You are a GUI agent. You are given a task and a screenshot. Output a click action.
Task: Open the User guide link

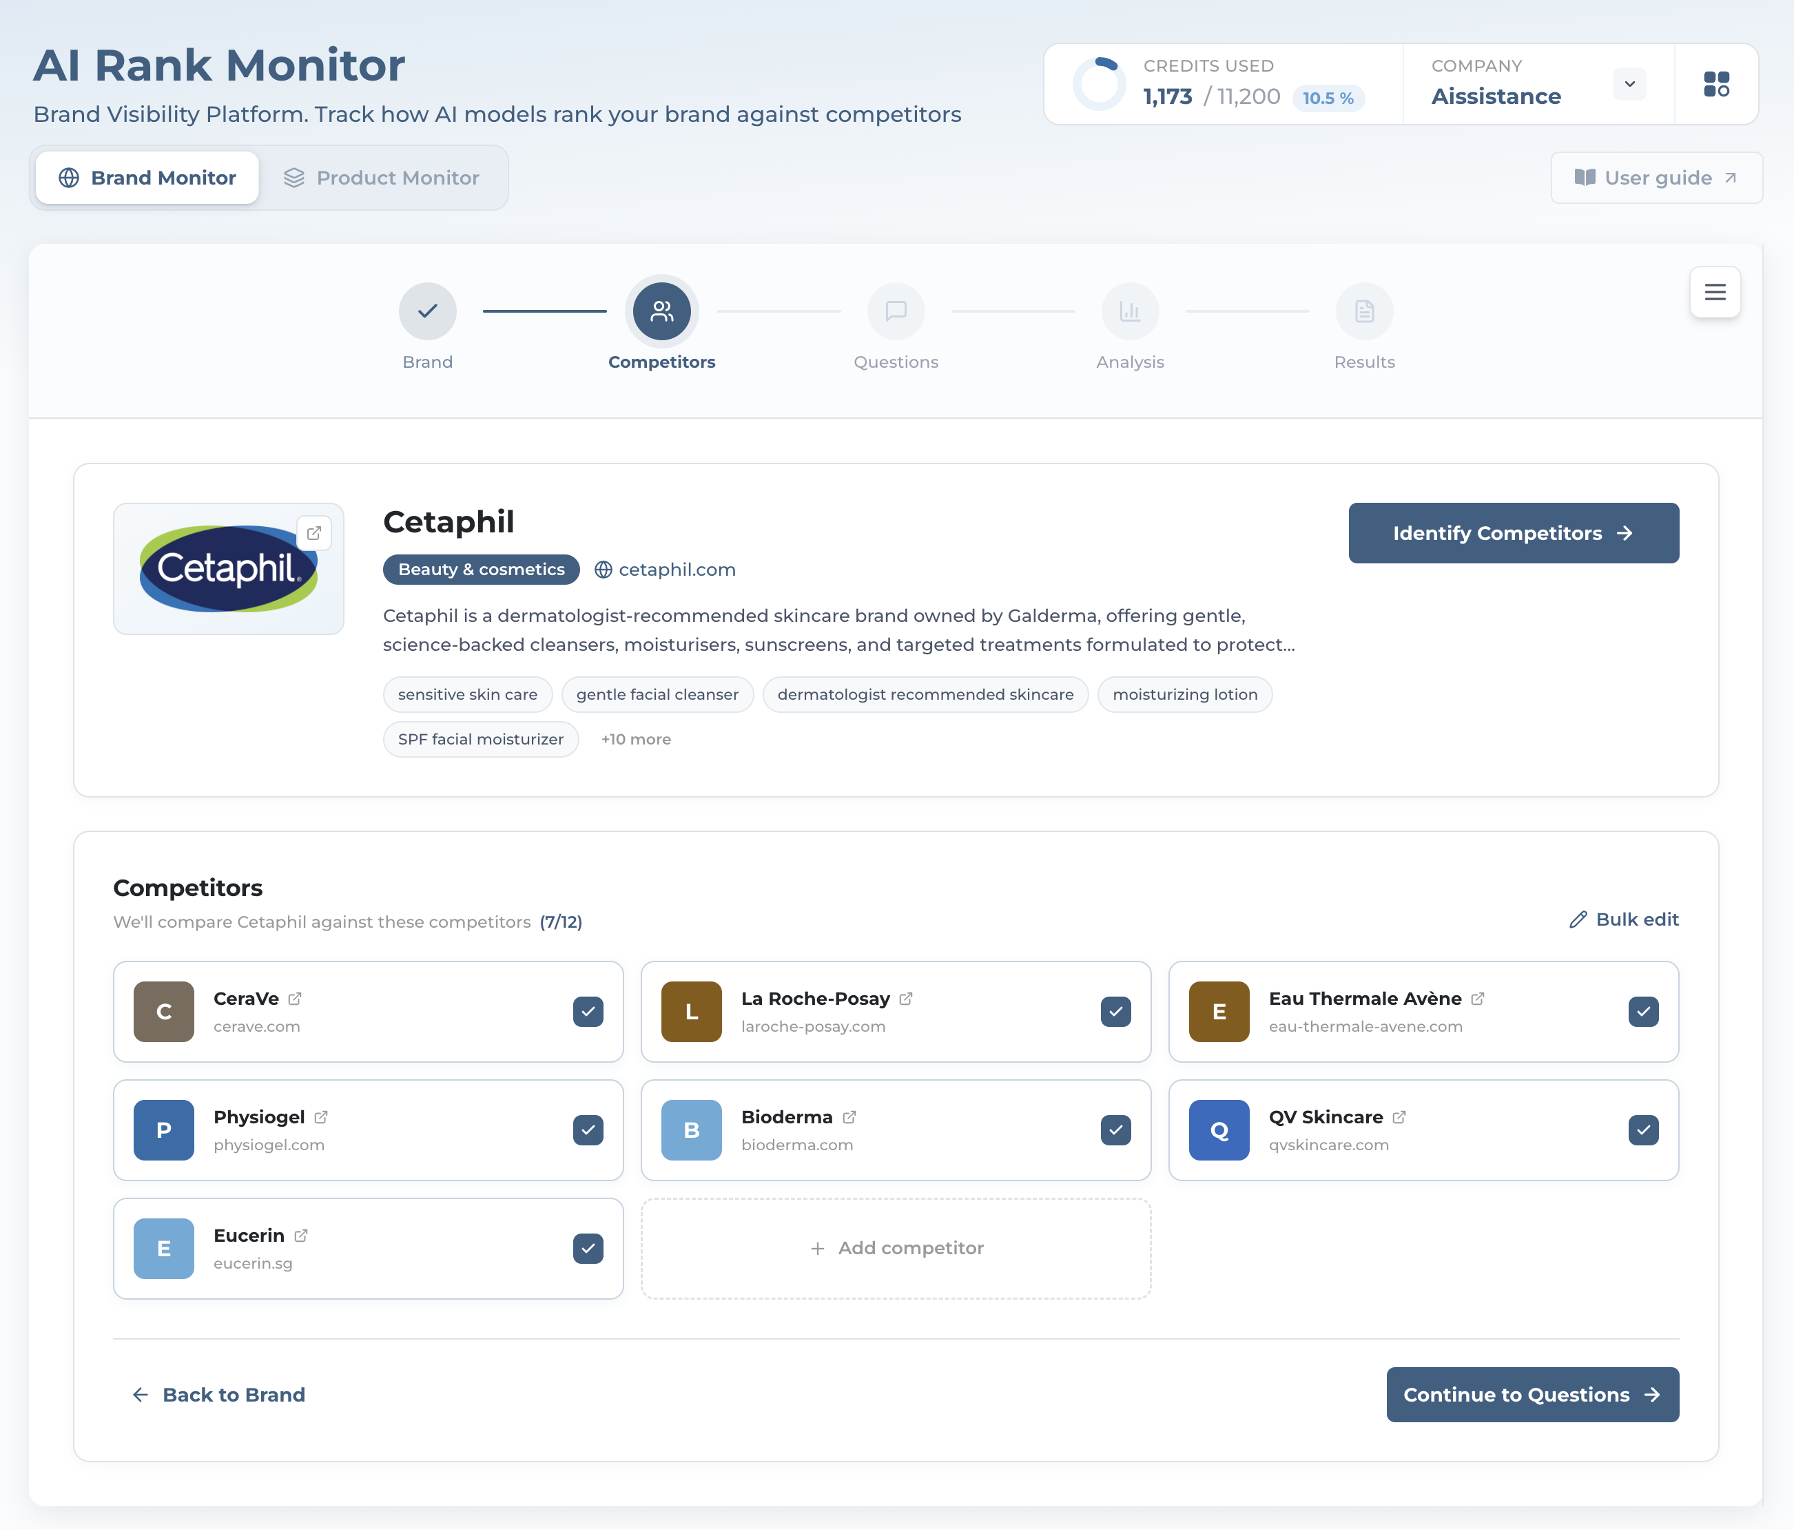click(1656, 178)
